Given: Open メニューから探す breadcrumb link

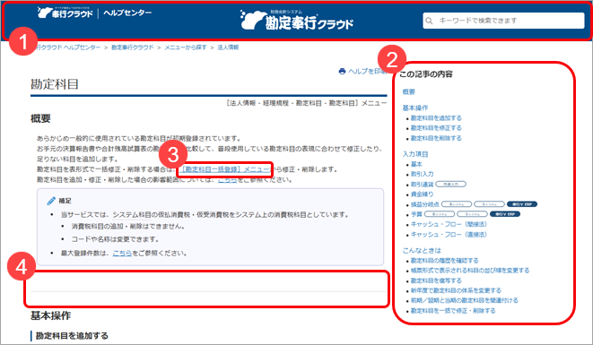Looking at the screenshot, I should (186, 47).
